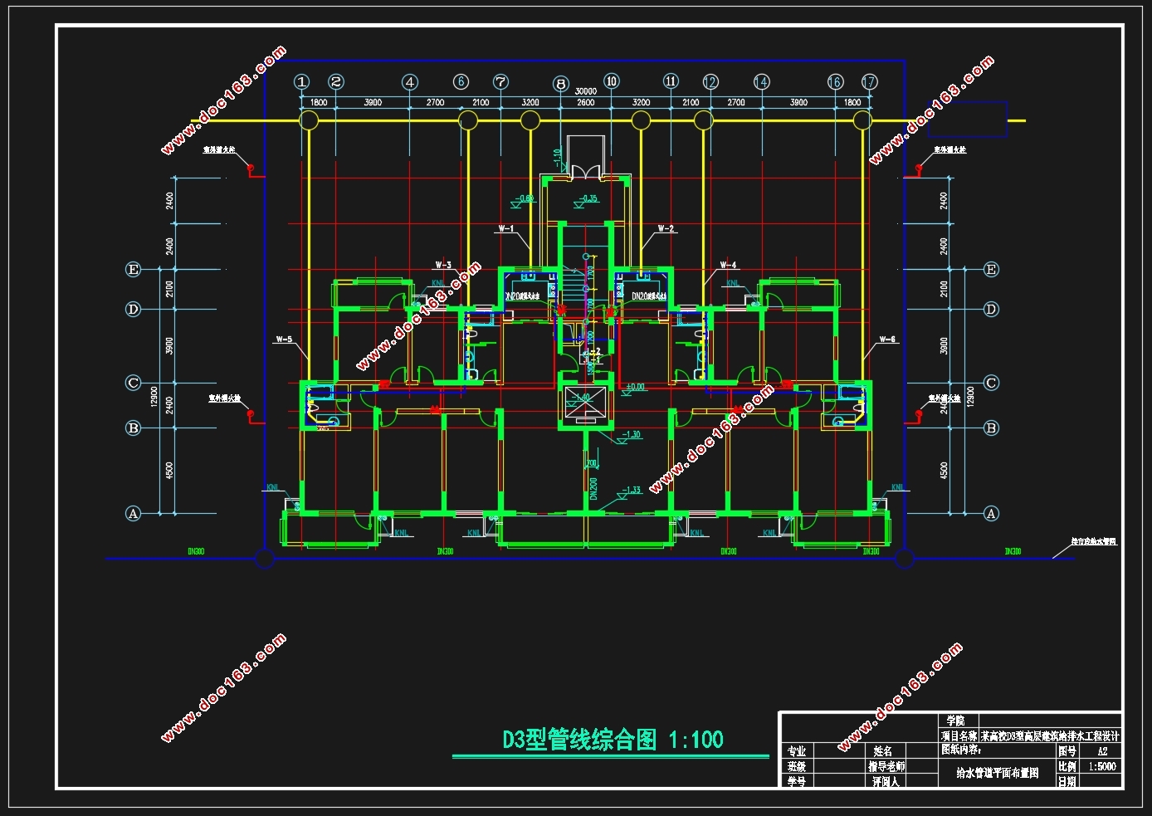The height and width of the screenshot is (816, 1152).
Task: Select axis bubble number 2
Action: 336,81
